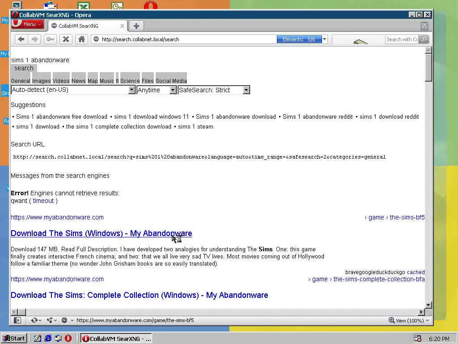Click the 6:20 PM taskbar clock
The width and height of the screenshot is (458, 344).
[439, 339]
